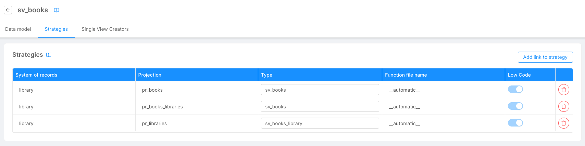
Task: Click Add link to strategy button
Action: point(545,57)
